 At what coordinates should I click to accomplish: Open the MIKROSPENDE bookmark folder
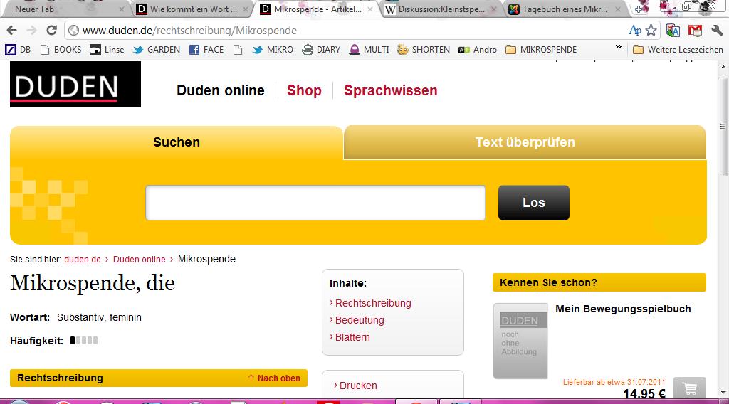pos(540,50)
